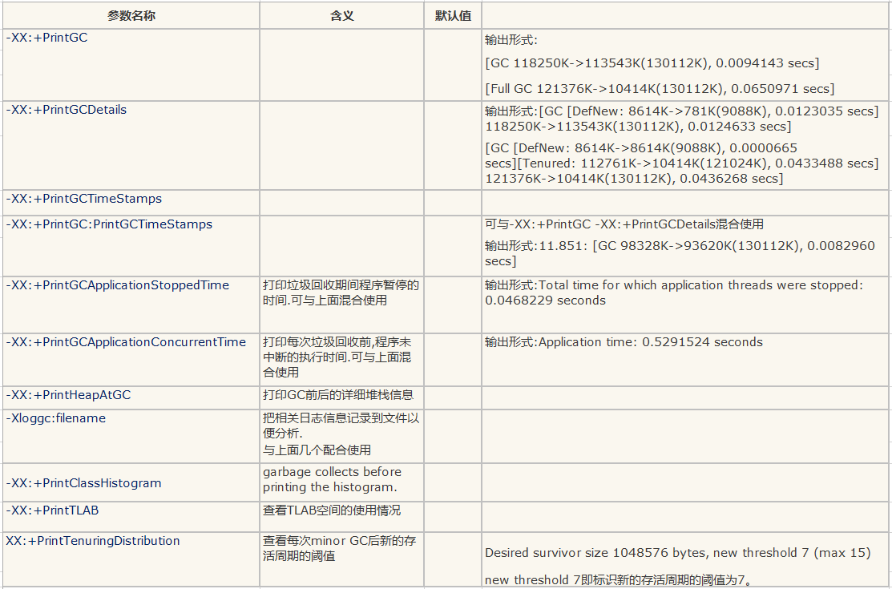This screenshot has width=892, height=589.
Task: Click the 参数名称 column header
Action: point(130,15)
